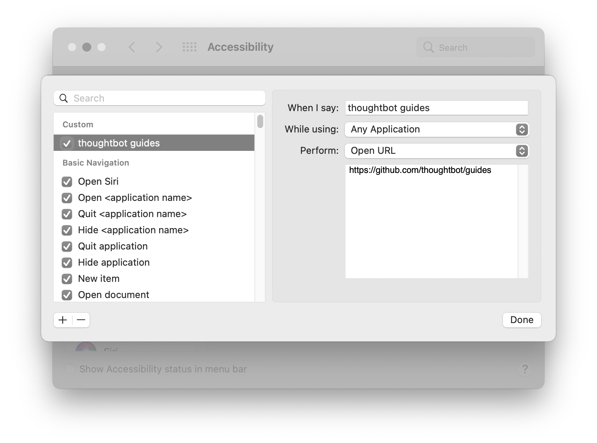Disable the Quit application command checkbox
Screen dimensions: 597x443
coord(67,247)
